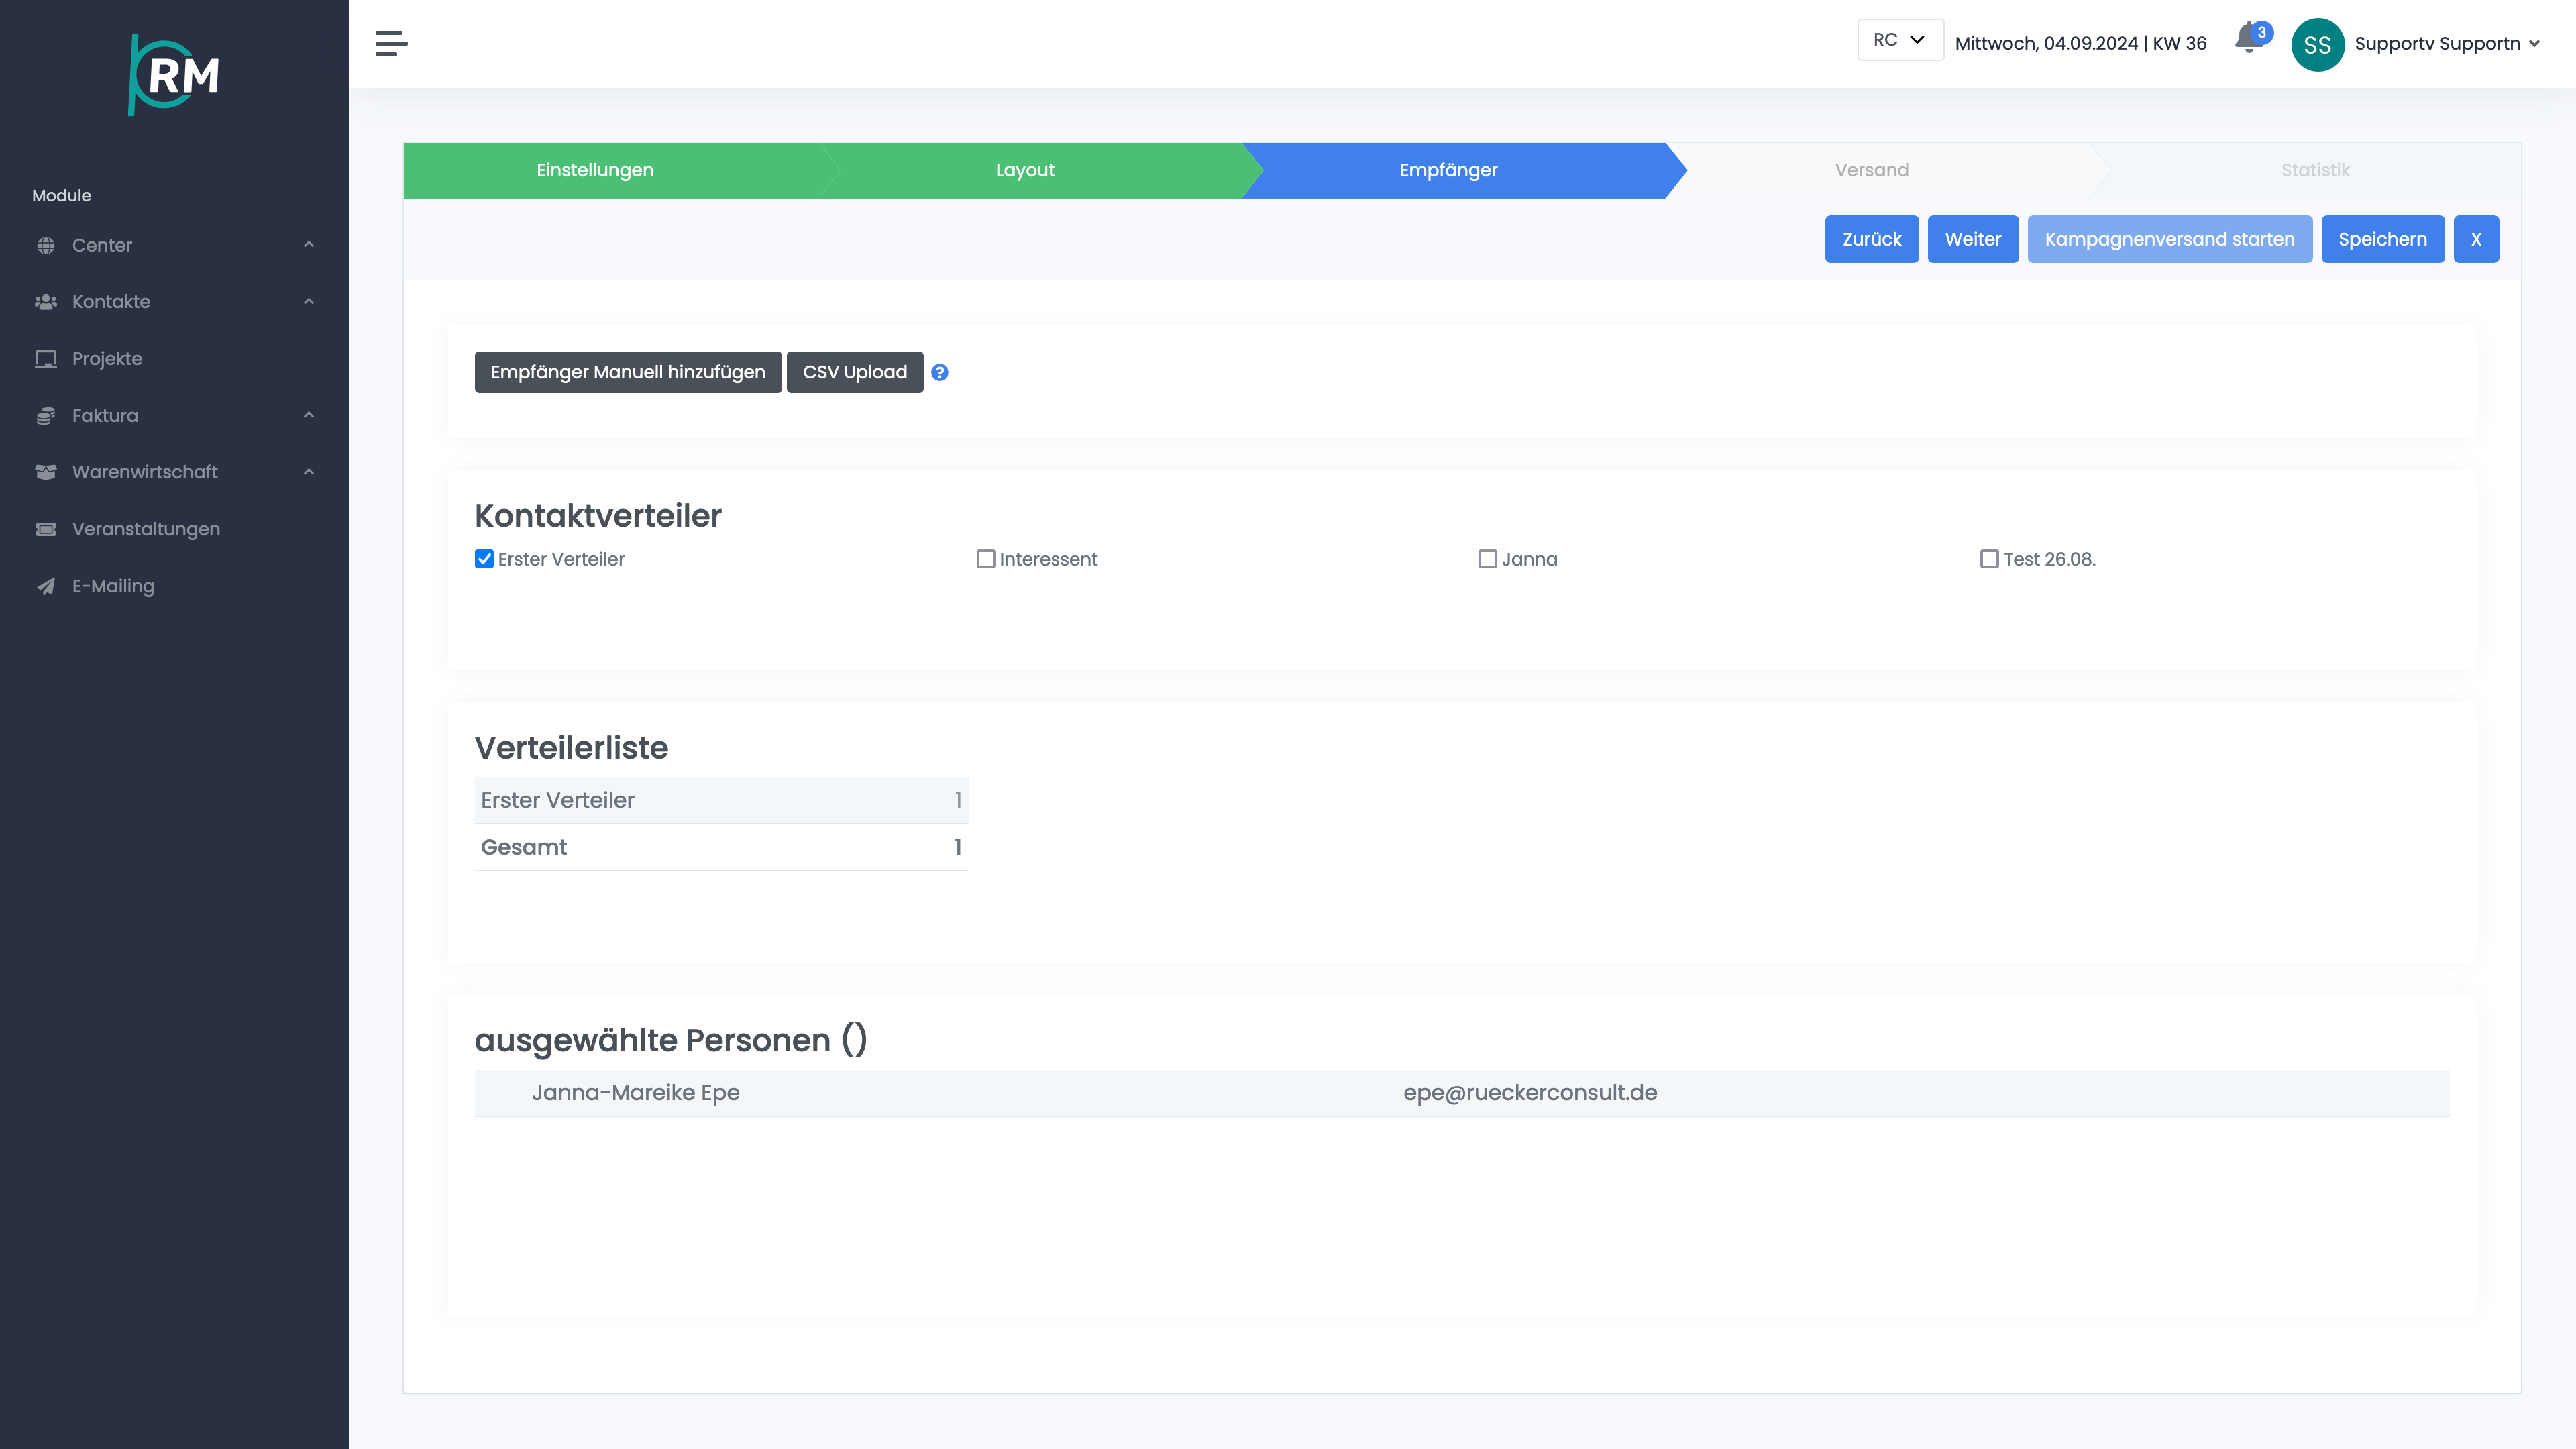
Task: Check the Test 26.08. checkbox
Action: pyautogui.click(x=1990, y=559)
